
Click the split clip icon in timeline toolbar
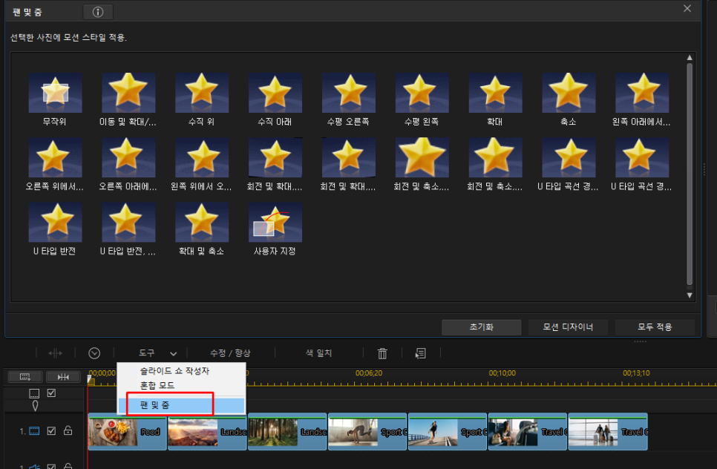(x=55, y=353)
